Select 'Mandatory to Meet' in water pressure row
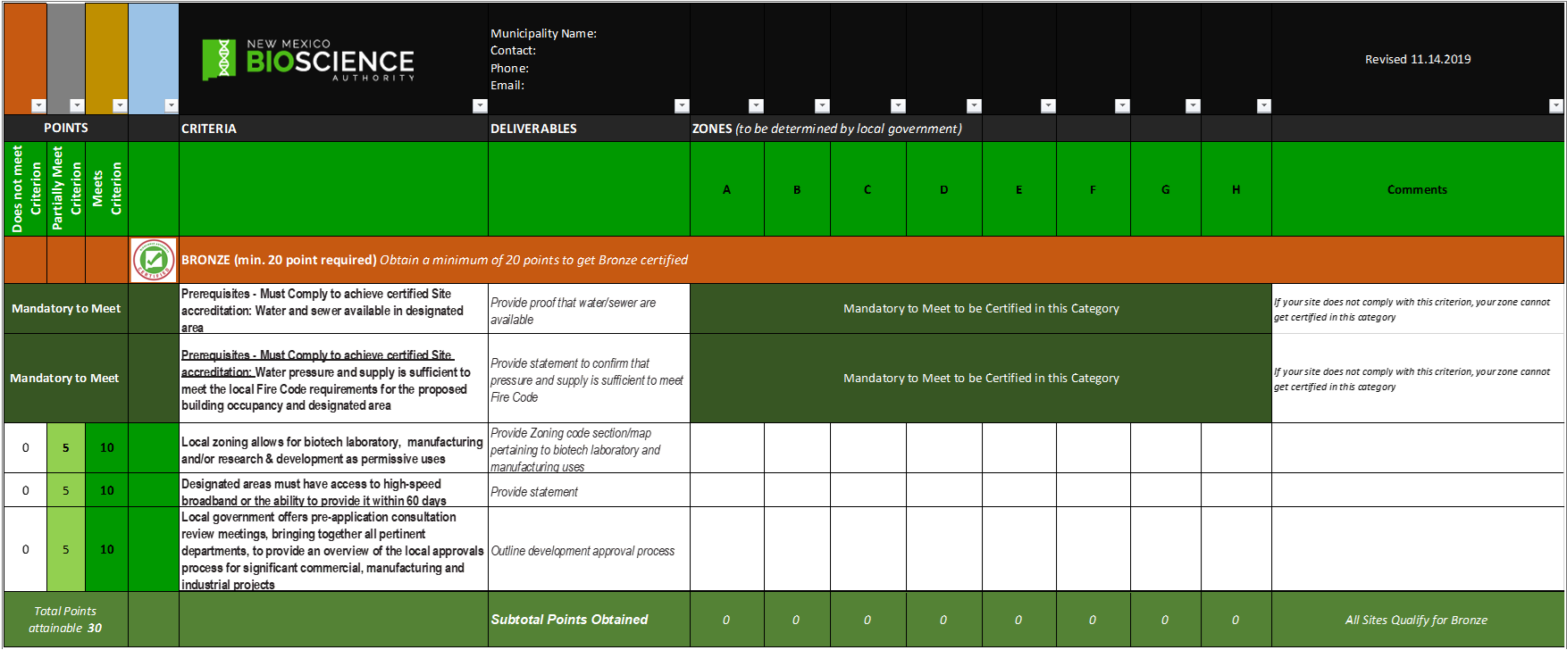 pos(66,378)
